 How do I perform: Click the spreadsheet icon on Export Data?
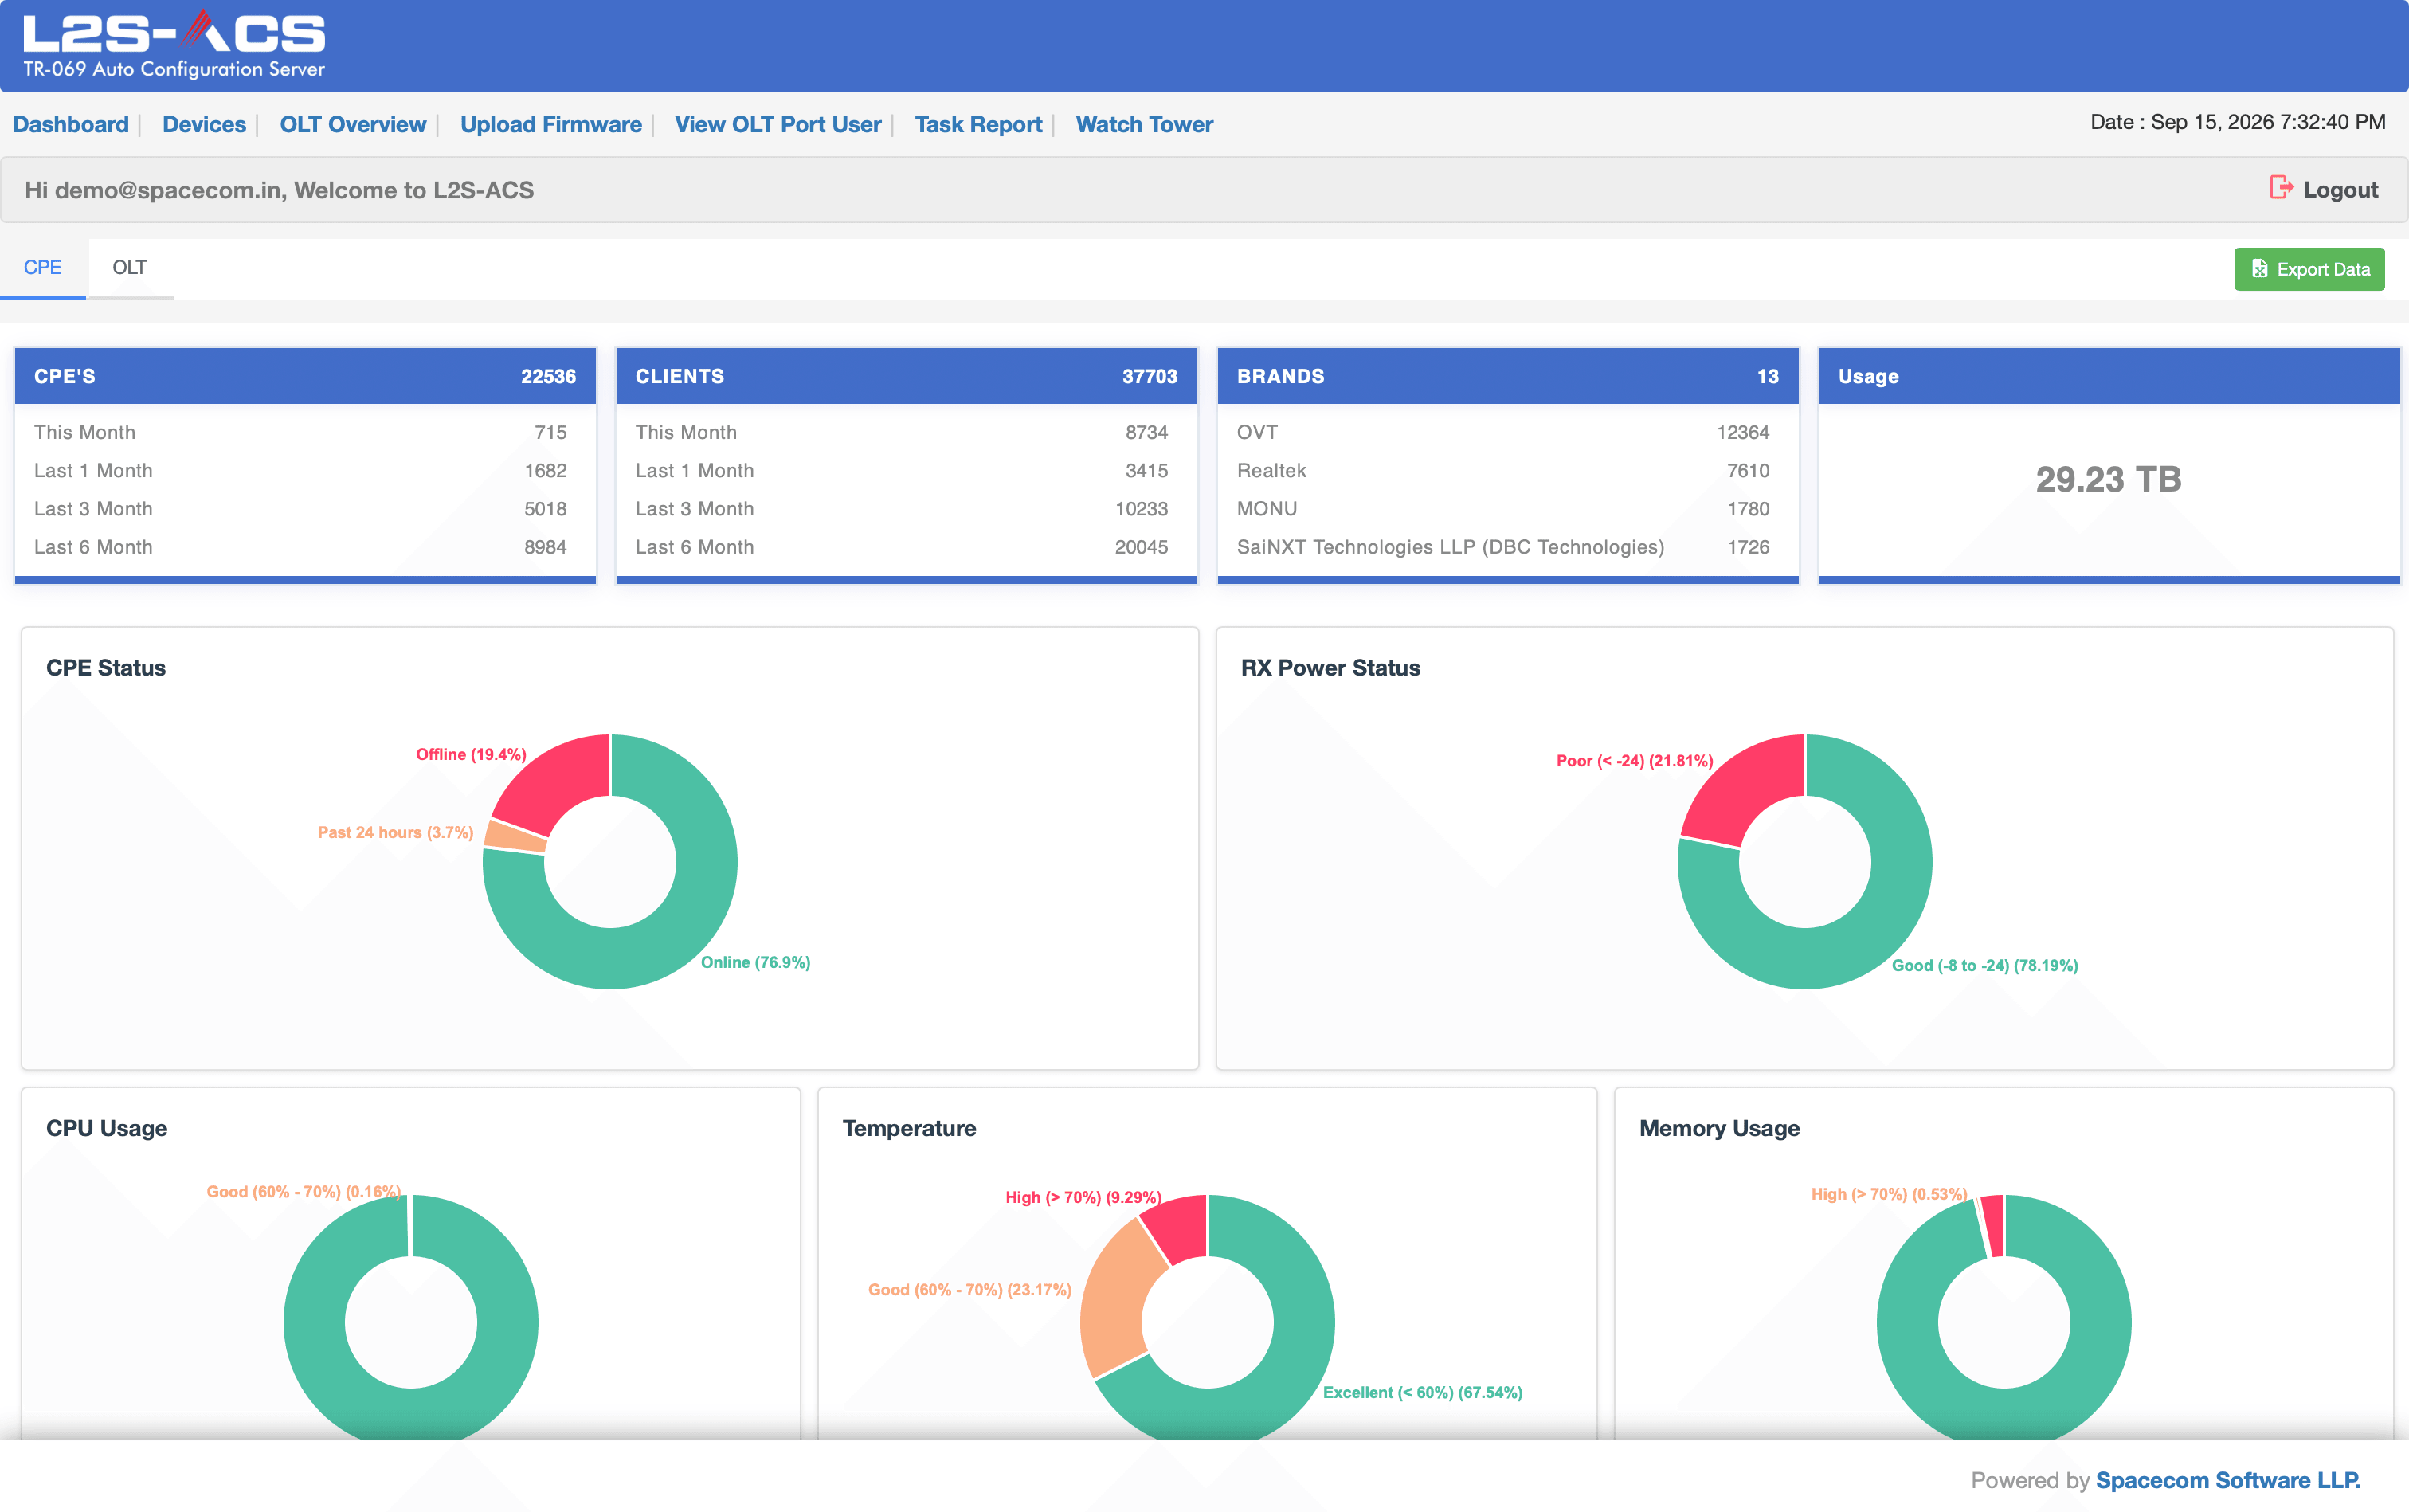2259,269
